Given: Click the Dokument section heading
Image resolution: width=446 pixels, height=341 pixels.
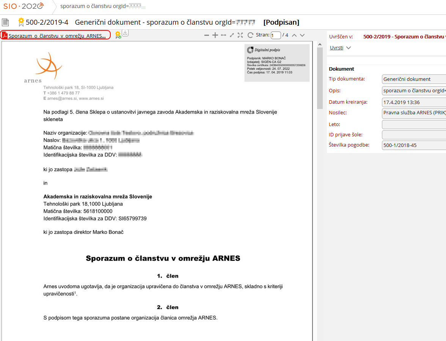Looking at the screenshot, I should pyautogui.click(x=341, y=69).
